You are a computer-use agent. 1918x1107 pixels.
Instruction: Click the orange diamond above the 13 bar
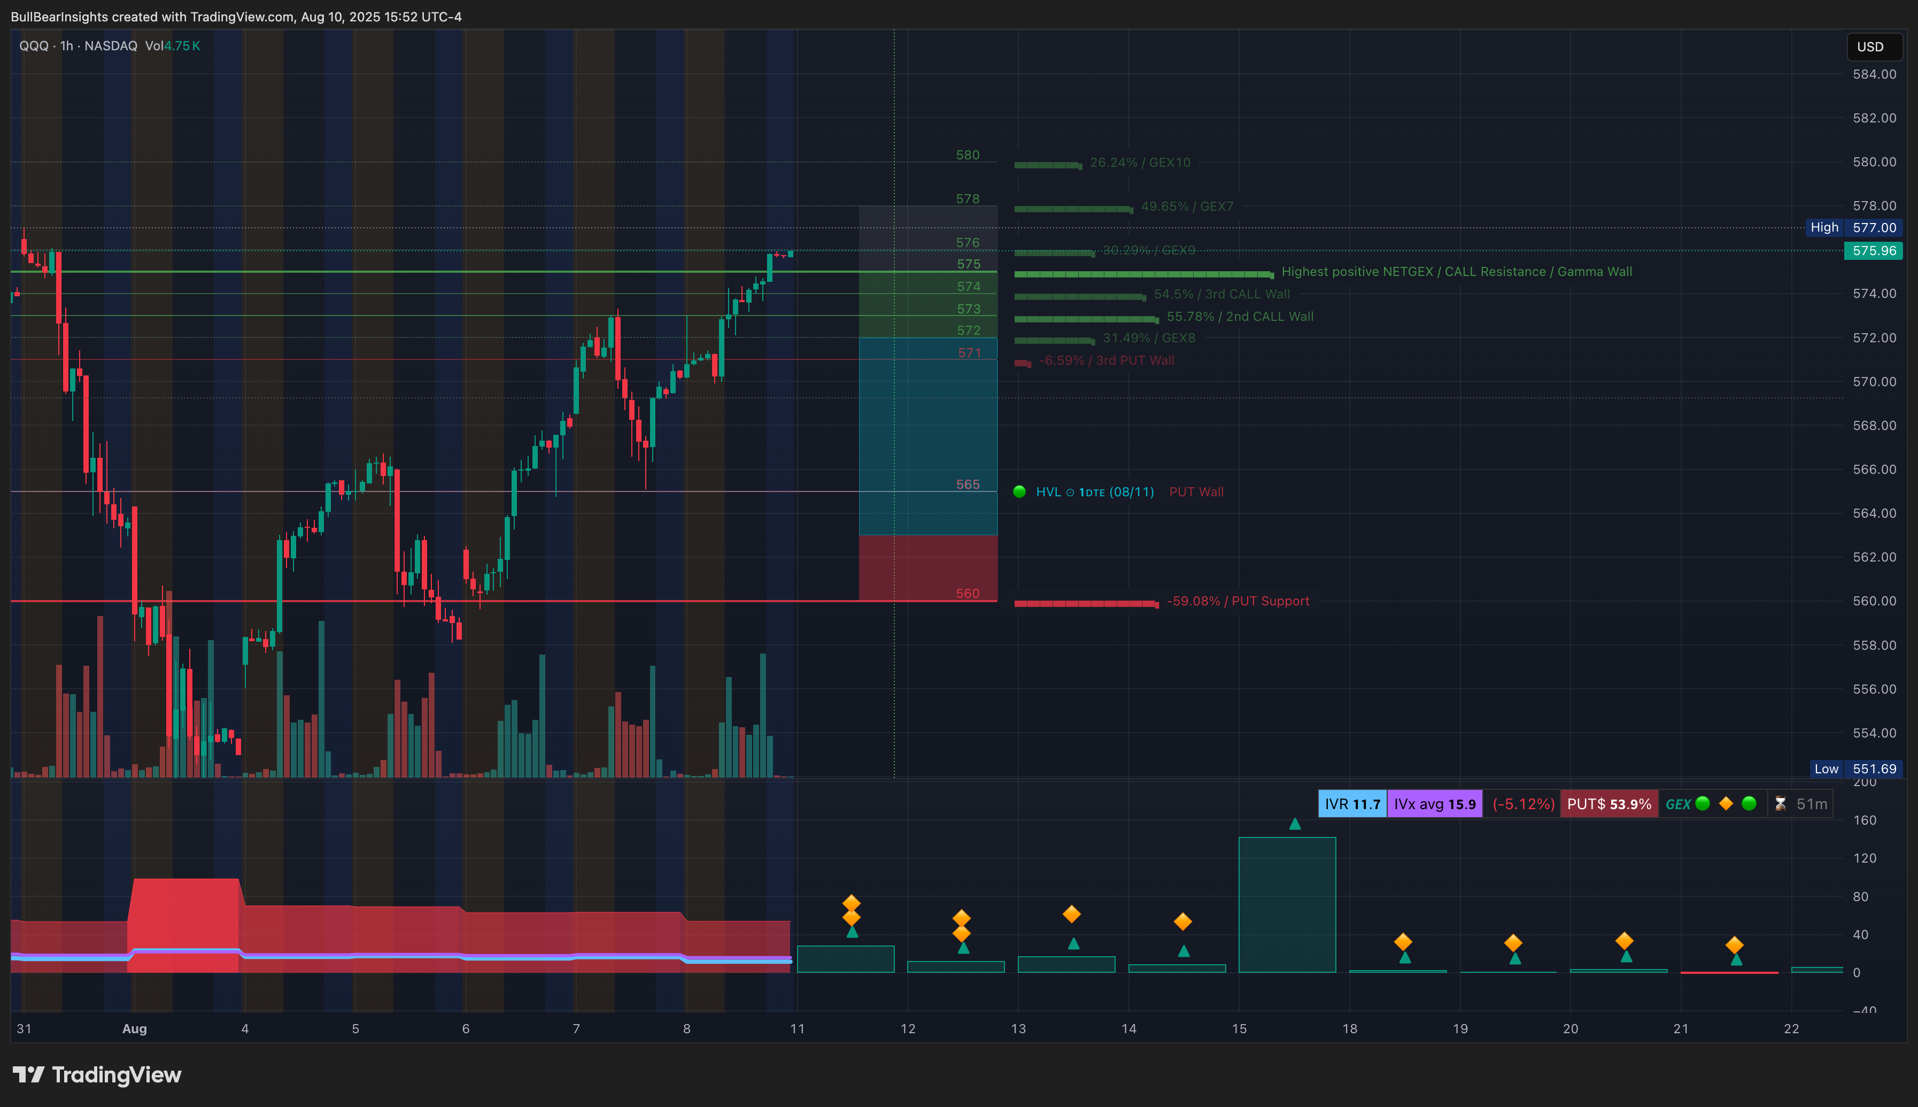[1071, 914]
